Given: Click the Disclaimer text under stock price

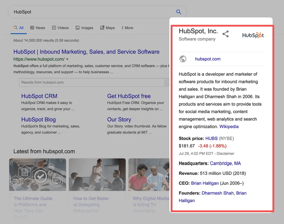Looking at the screenshot, I should point(225,153).
